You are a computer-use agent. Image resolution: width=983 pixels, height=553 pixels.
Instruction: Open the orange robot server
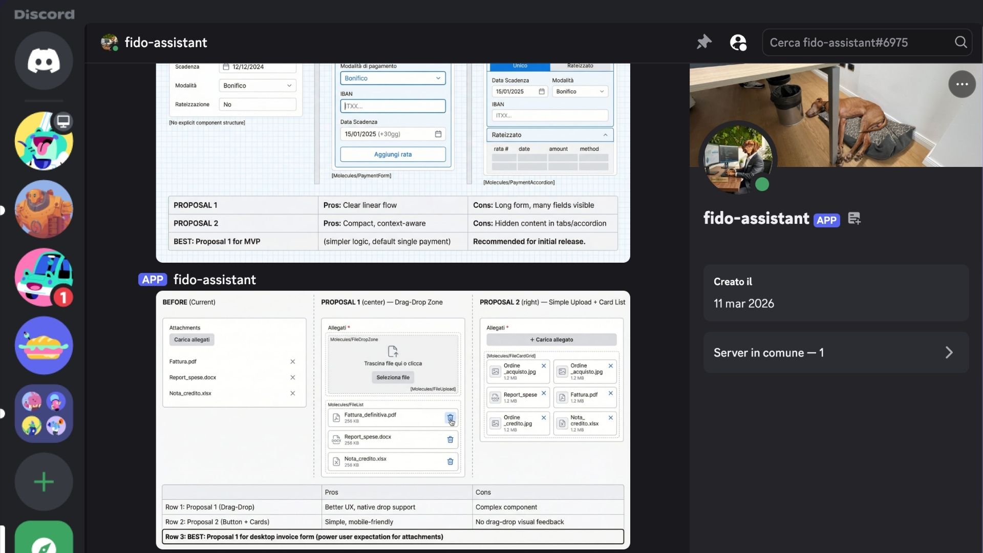[44, 209]
